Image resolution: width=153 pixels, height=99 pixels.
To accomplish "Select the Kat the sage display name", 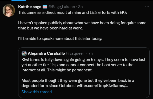I will point(30,7).
